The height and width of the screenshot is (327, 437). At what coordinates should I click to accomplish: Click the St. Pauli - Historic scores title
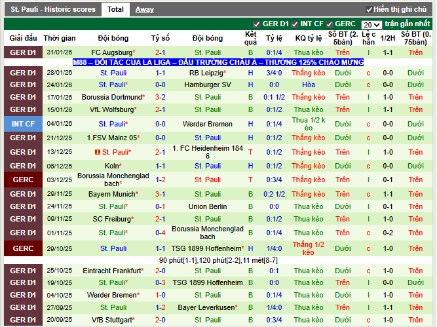pos(53,9)
